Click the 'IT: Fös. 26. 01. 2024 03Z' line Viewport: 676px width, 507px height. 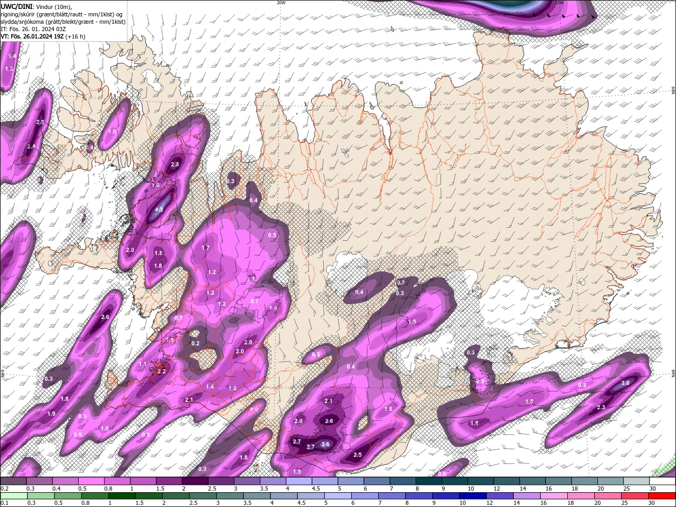(x=33, y=29)
